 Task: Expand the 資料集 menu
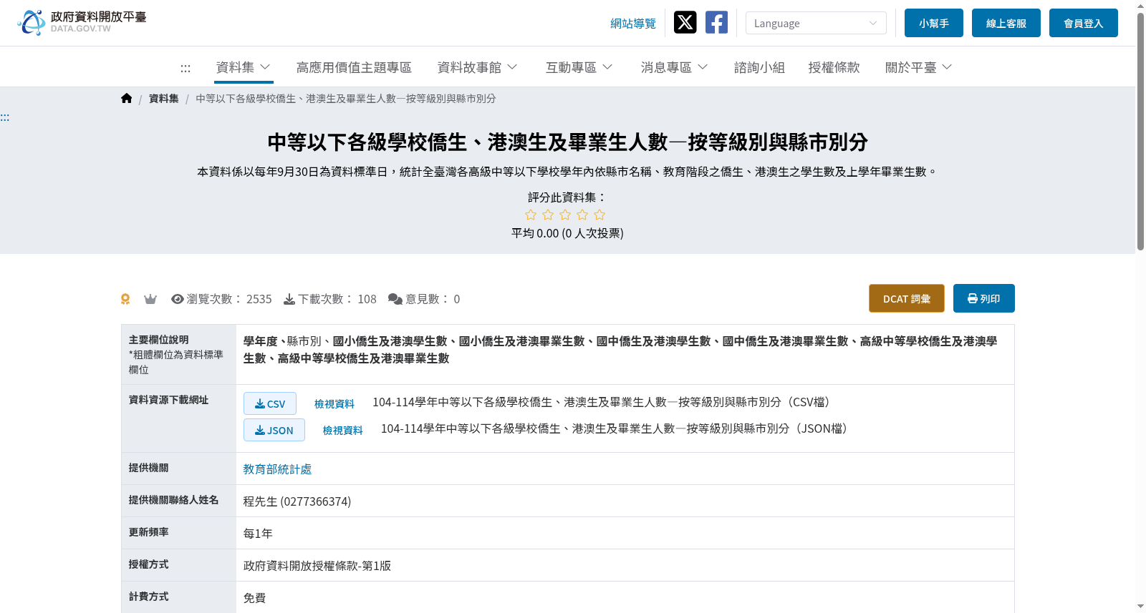click(x=243, y=67)
